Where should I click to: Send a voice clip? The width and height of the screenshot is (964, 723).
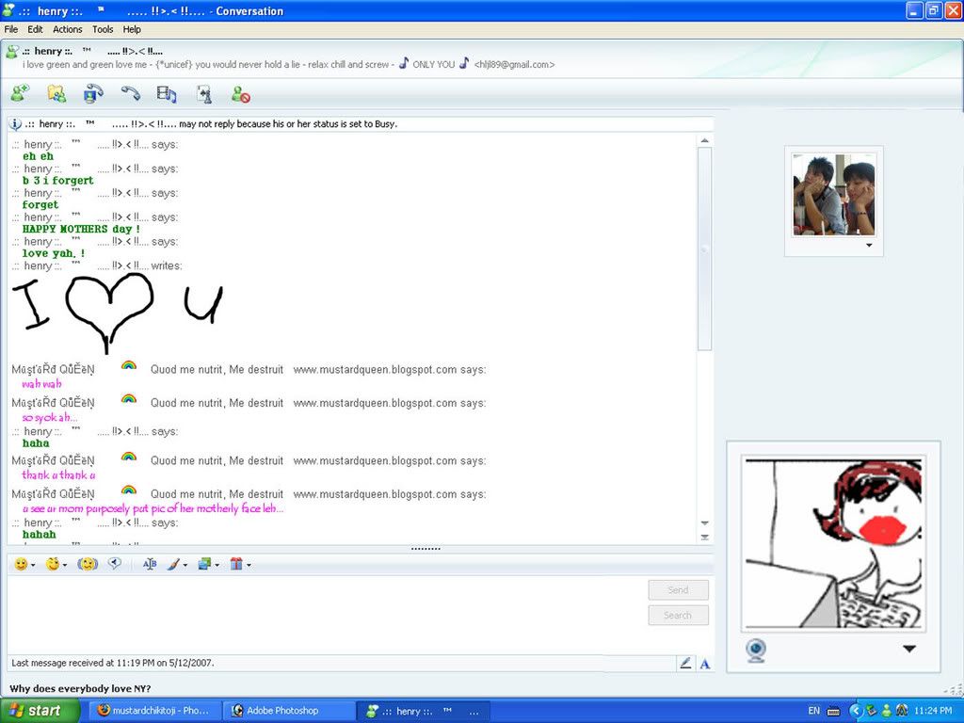116,564
